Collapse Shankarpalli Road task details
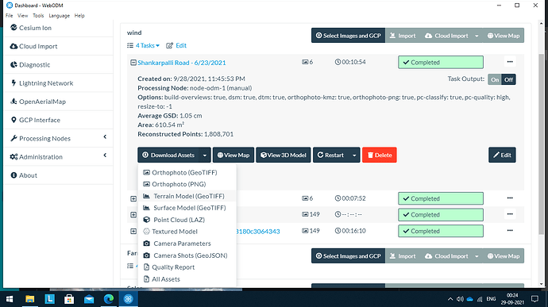Screen dimensions: 548x307 tap(133, 63)
